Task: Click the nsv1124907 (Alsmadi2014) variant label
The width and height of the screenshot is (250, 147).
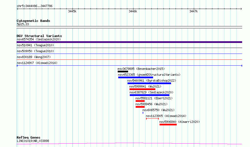Action: [x=37, y=63]
